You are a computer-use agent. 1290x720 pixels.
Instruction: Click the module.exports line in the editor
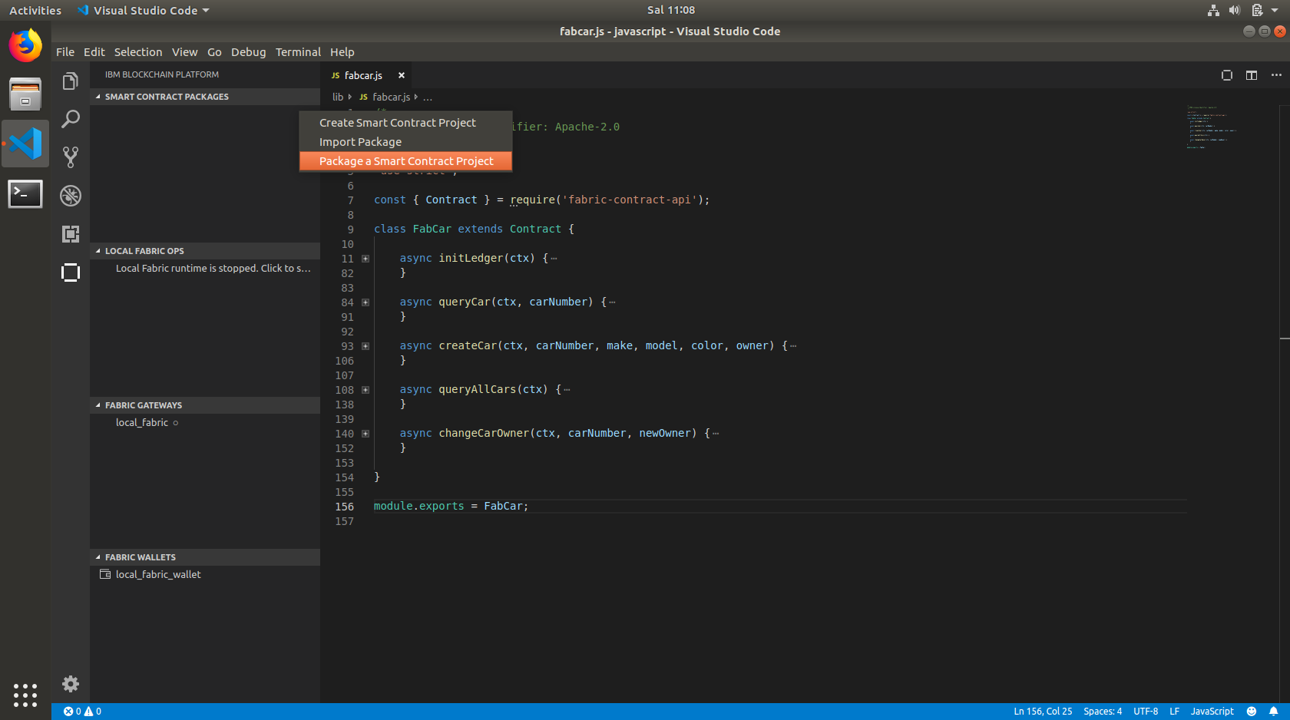coord(451,507)
